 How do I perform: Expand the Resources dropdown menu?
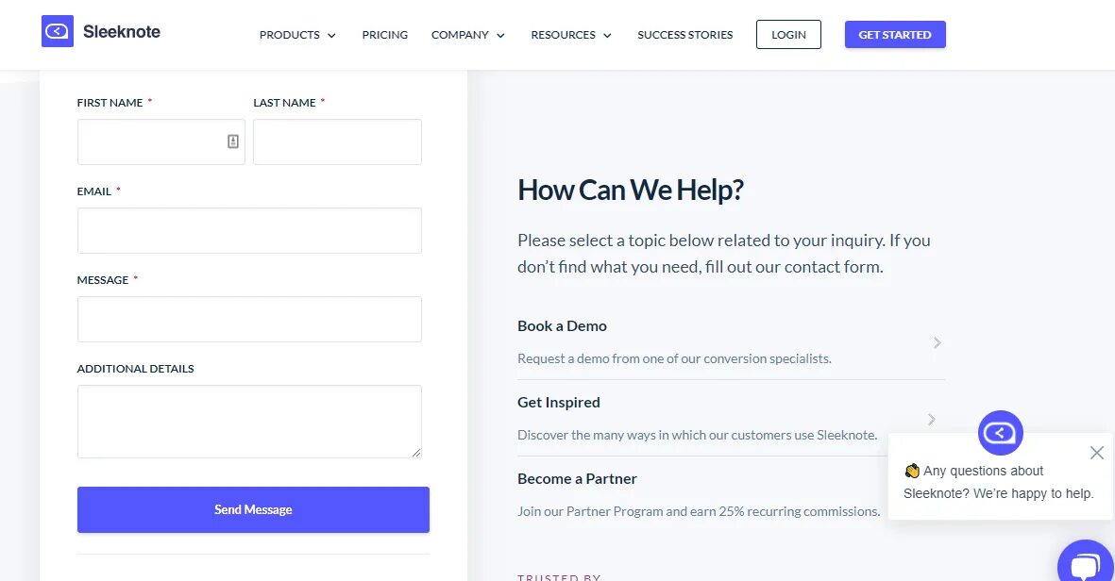pyautogui.click(x=571, y=35)
